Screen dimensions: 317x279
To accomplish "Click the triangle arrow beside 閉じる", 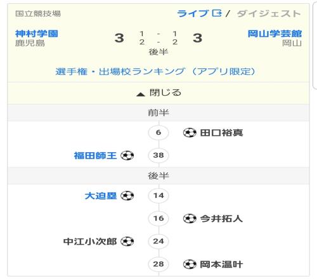I will pyautogui.click(x=141, y=94).
